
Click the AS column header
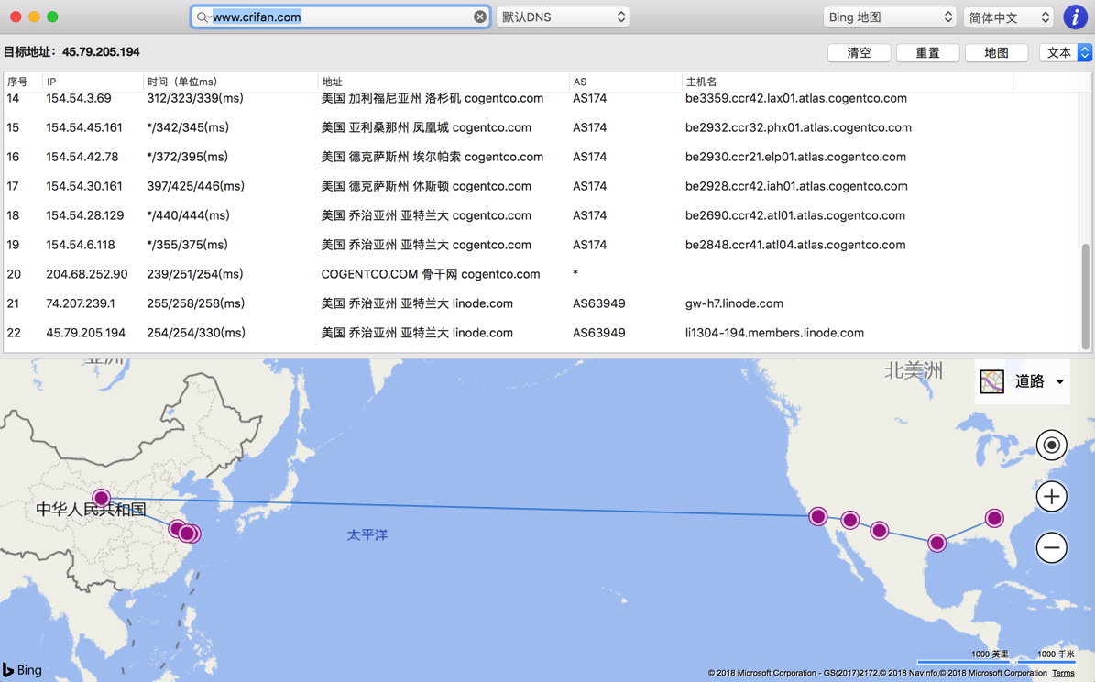(x=625, y=82)
